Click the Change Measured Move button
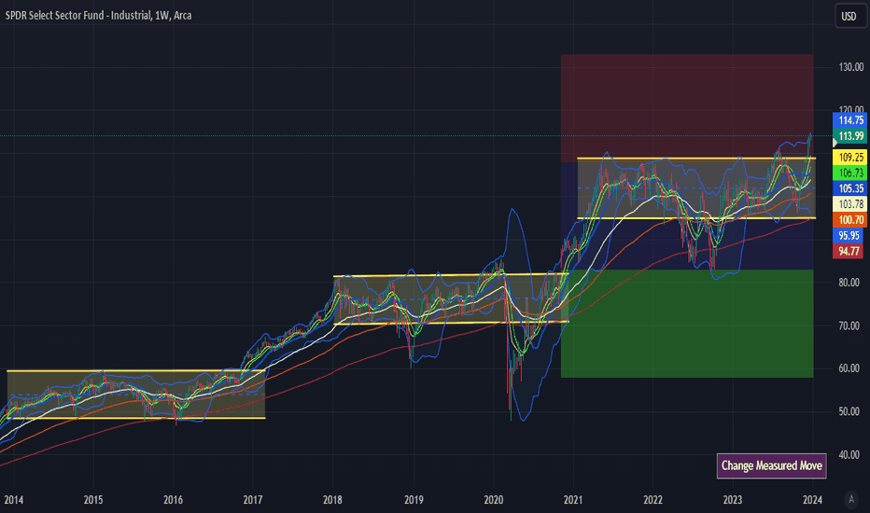This screenshot has height=513, width=870. (x=771, y=465)
